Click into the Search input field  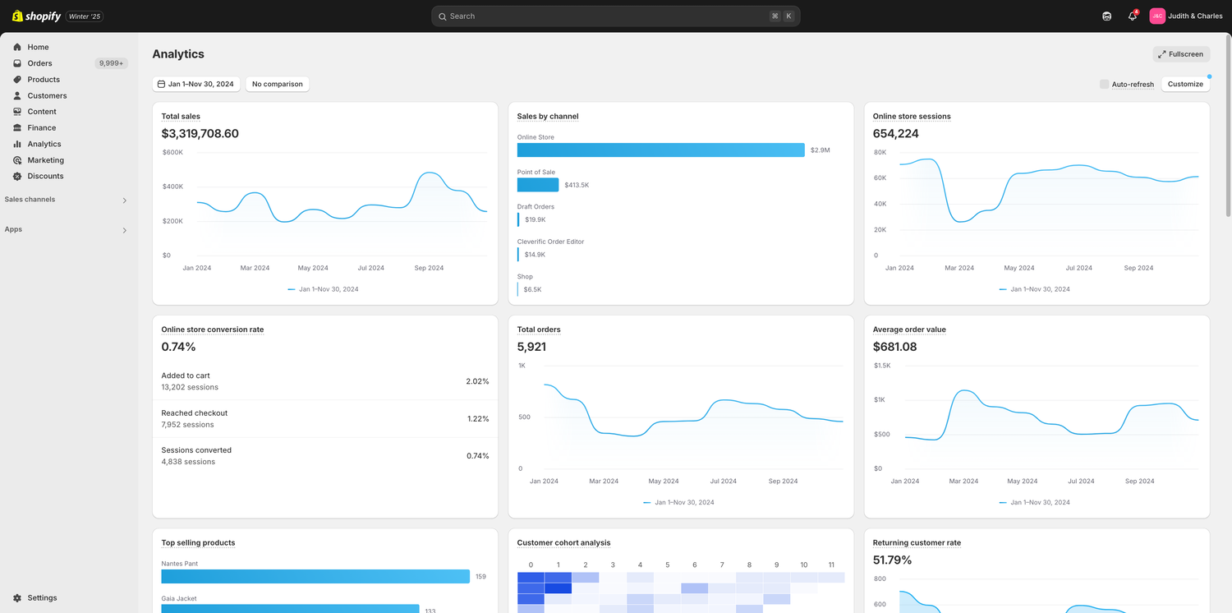coord(615,16)
